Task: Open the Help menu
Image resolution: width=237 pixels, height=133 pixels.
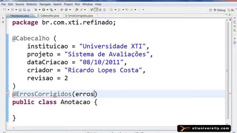Action: [x=98, y=4]
